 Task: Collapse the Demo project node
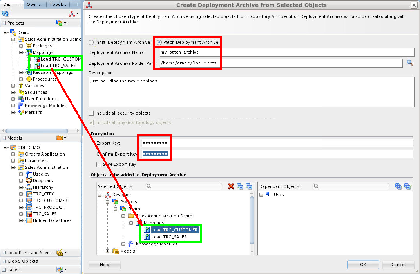tap(5, 32)
